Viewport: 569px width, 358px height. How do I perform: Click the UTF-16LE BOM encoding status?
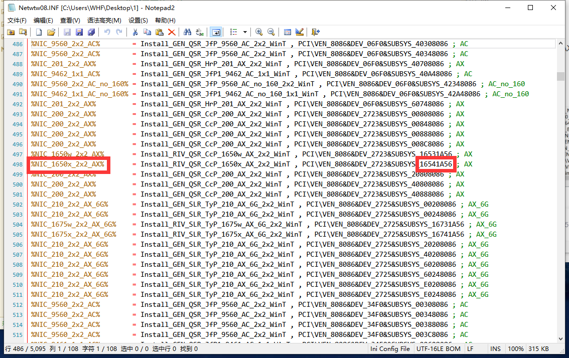point(439,349)
